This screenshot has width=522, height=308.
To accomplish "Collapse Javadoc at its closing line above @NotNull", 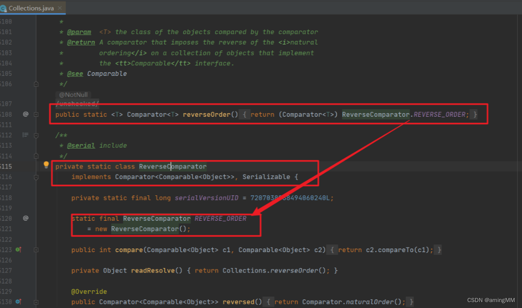I will (36, 84).
